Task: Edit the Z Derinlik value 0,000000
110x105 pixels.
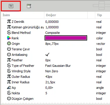Action: pos(52,22)
